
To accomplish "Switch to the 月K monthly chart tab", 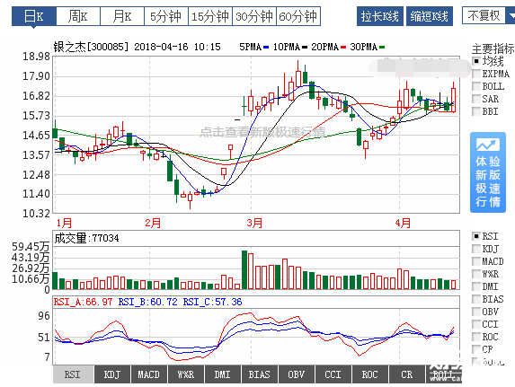I will (122, 16).
